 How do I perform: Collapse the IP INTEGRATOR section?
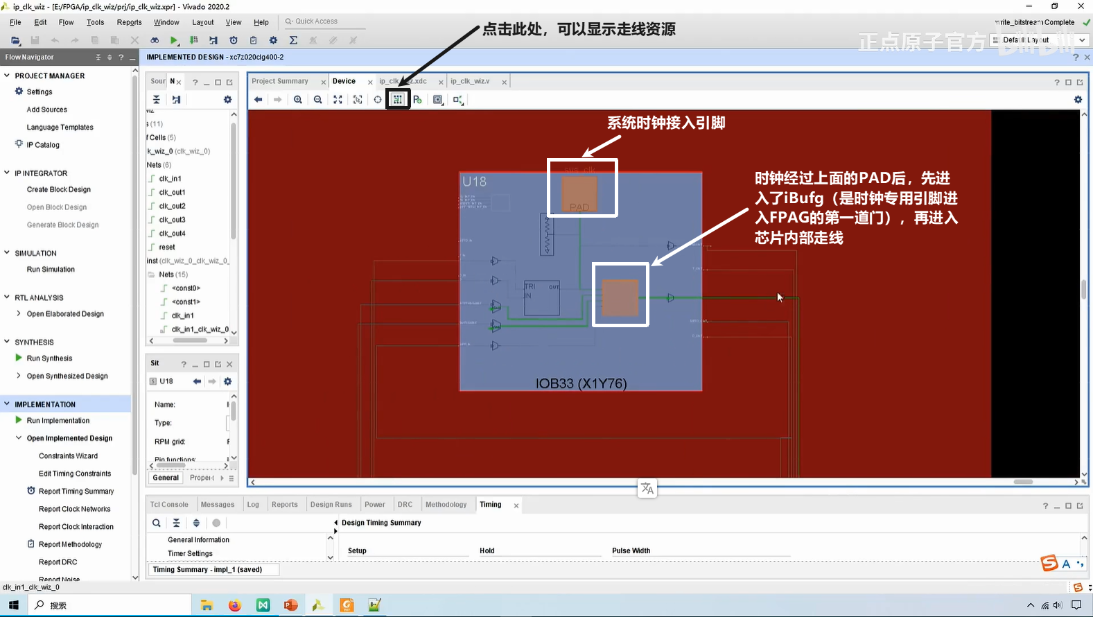[x=7, y=173]
